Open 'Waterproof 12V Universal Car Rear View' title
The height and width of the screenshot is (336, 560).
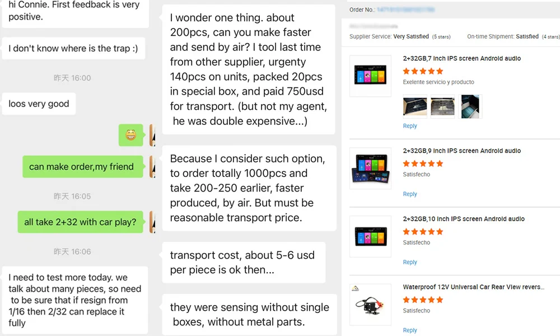tap(473, 287)
